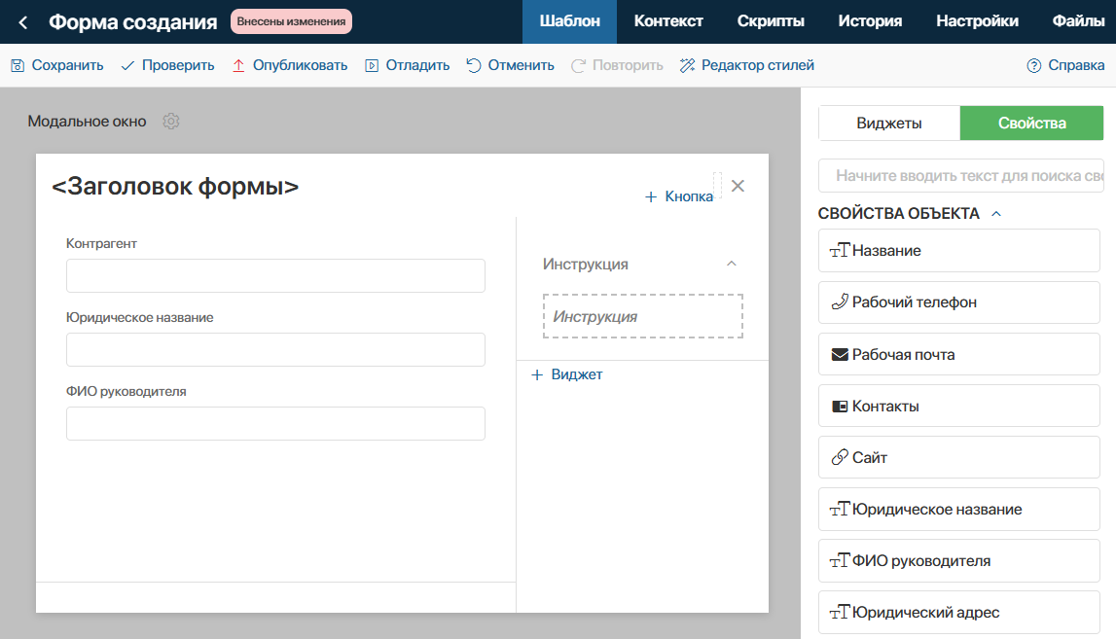Click the back arrow icon
Image resolution: width=1116 pixels, height=639 pixels.
(22, 22)
